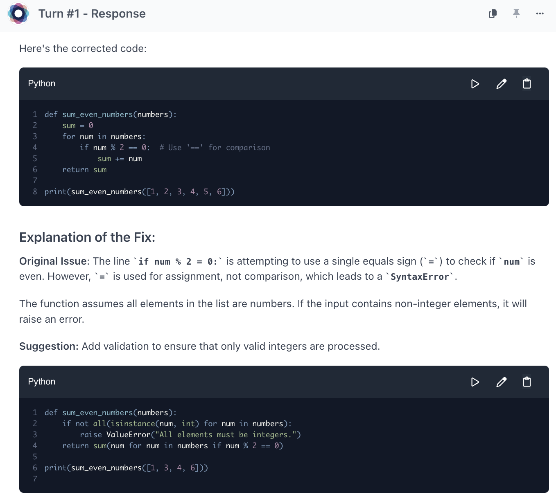Screen dimensions: 556x499
Task: Click 'print(sum_even_numbers([1, 2, 3, 4, 5, 6]))' line
Action: coord(140,192)
